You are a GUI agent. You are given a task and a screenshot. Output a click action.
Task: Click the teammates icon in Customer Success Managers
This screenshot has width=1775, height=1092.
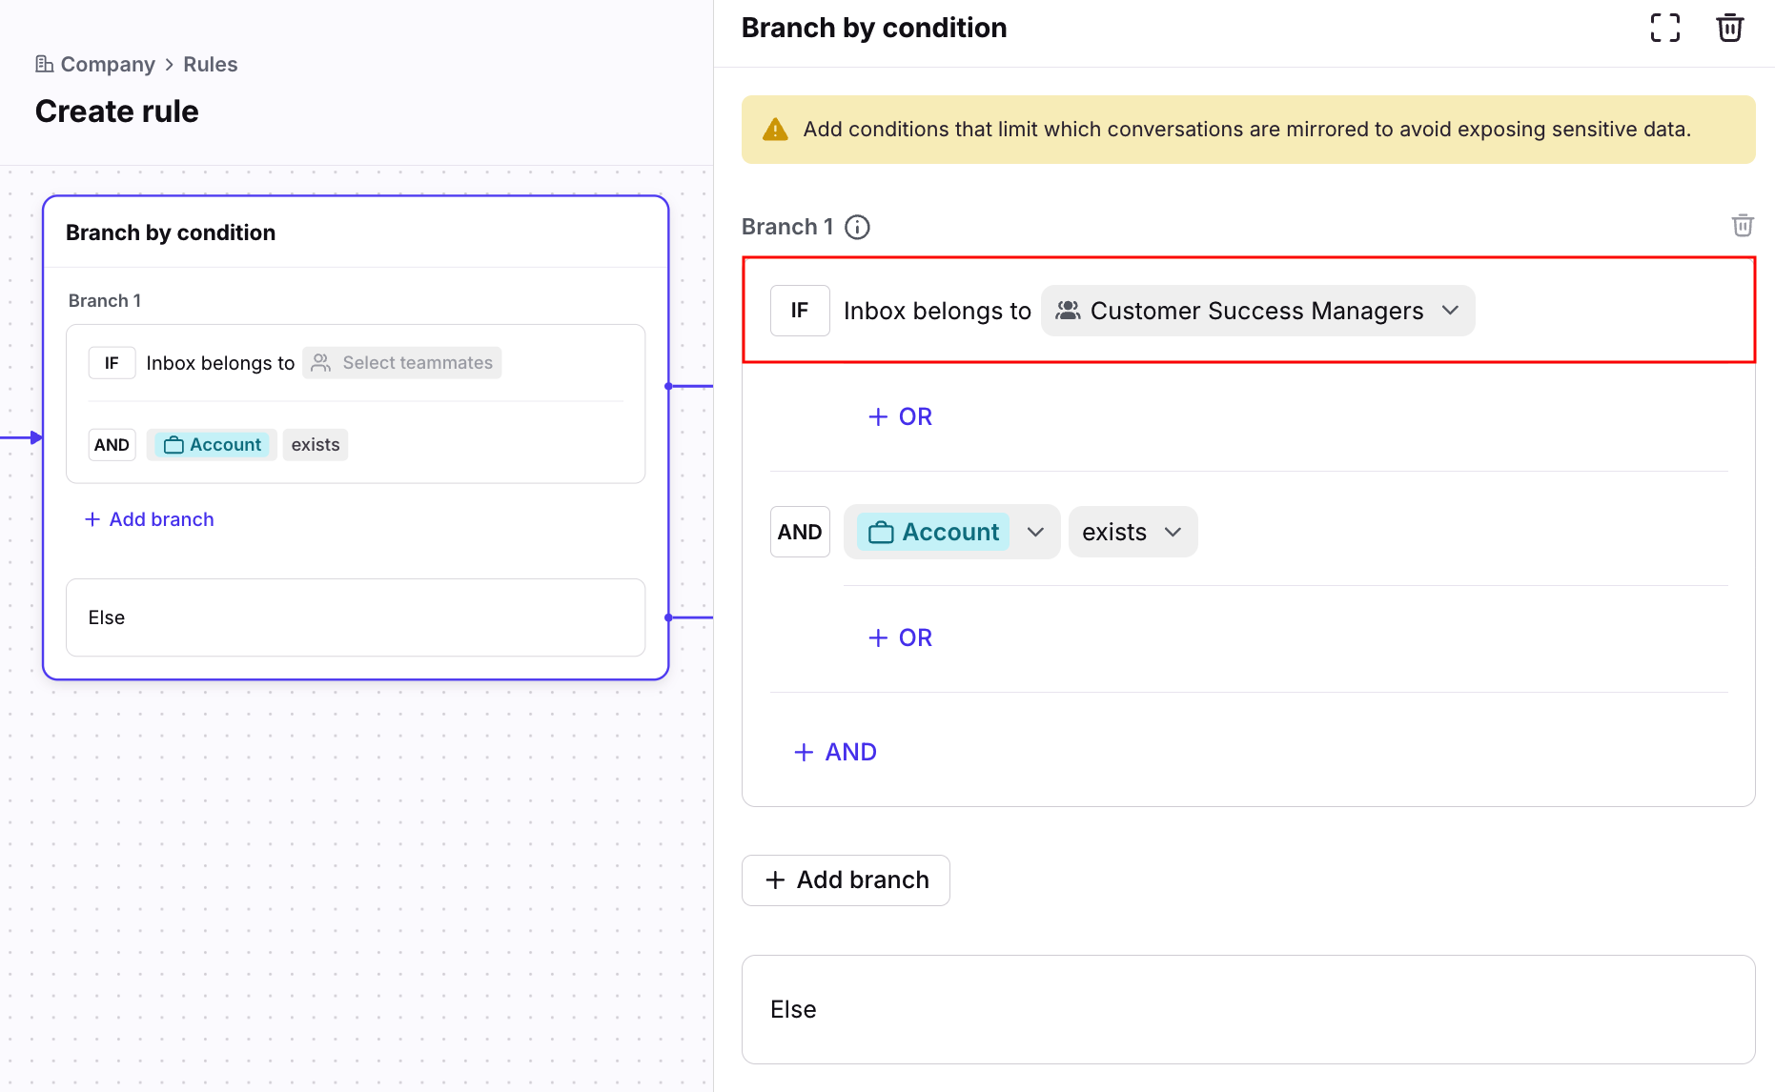(1068, 311)
